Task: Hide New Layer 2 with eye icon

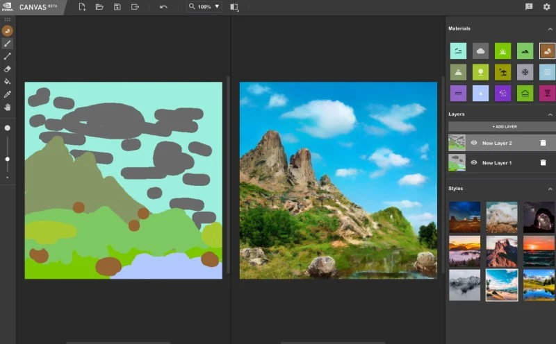Action: [474, 143]
